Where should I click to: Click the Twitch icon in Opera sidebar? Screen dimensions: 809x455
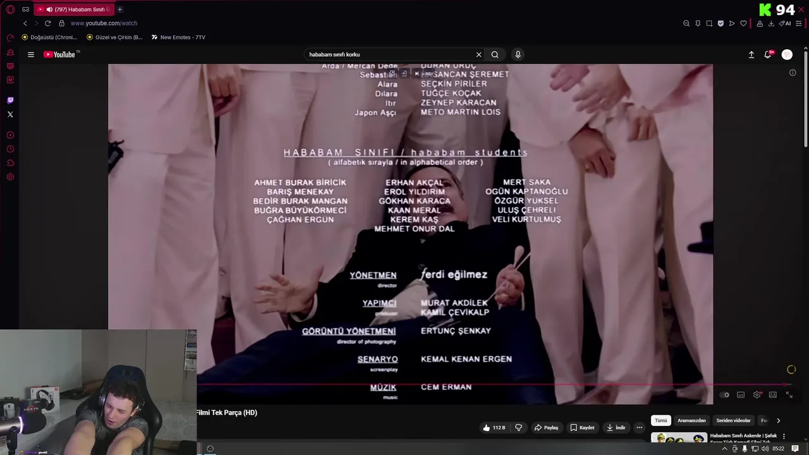click(10, 100)
